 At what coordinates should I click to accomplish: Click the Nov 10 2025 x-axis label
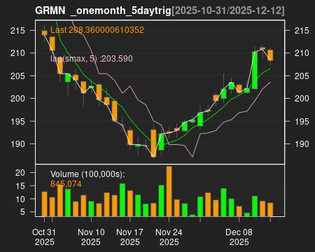(91, 237)
